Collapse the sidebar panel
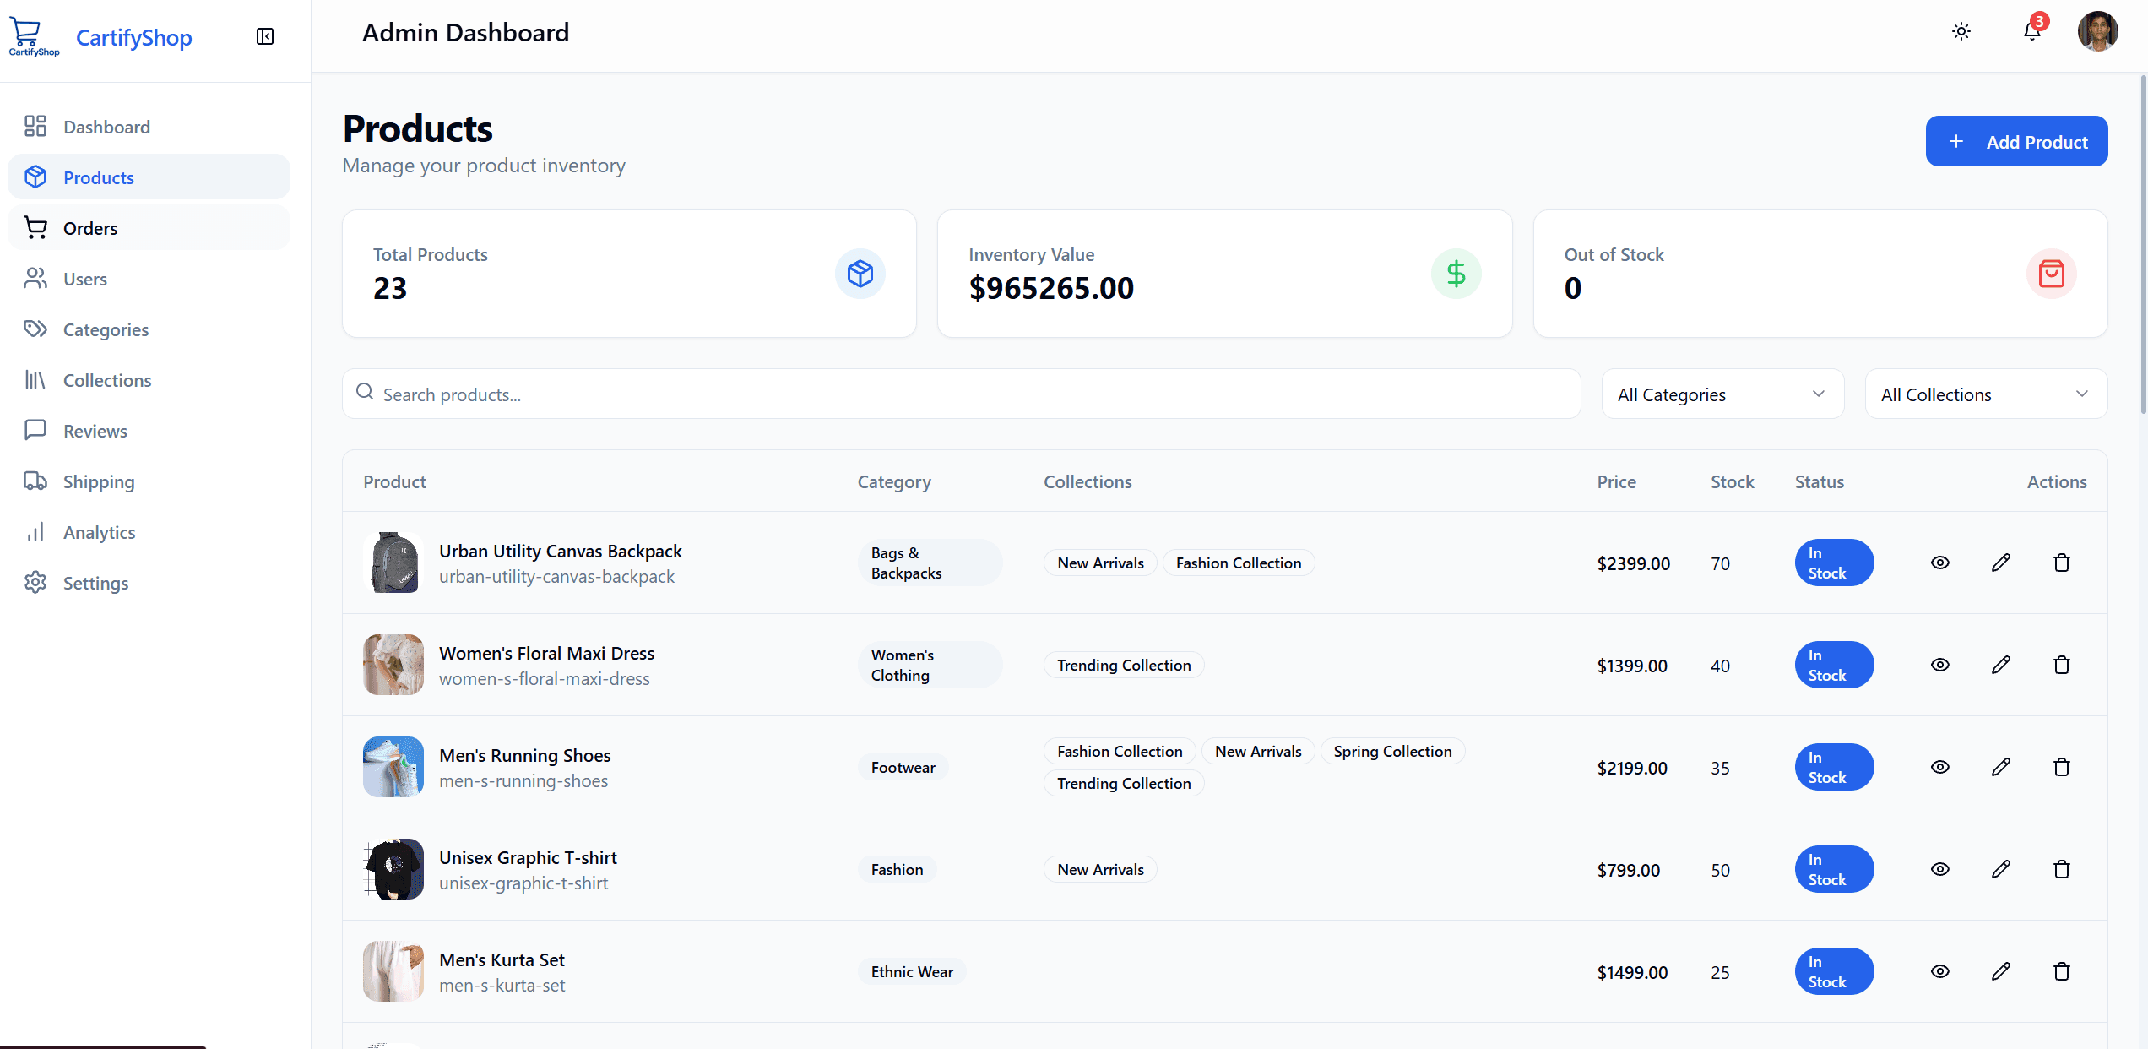Image resolution: width=2148 pixels, height=1049 pixels. point(265,36)
